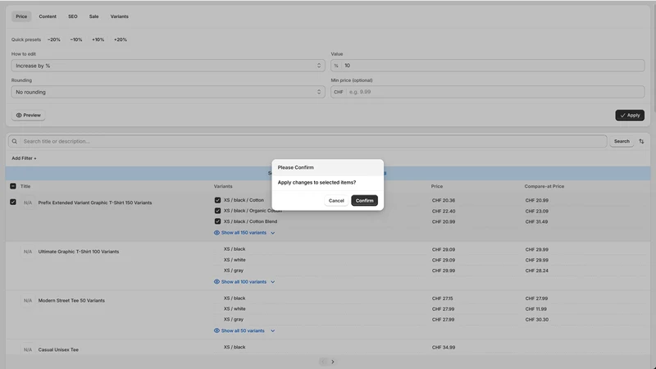This screenshot has width=656, height=369.
Task: Click the magnifier icon in search field
Action: coord(15,141)
